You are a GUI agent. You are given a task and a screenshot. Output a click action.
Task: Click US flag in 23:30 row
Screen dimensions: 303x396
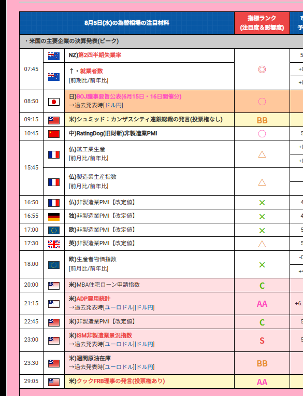pyautogui.click(x=54, y=363)
